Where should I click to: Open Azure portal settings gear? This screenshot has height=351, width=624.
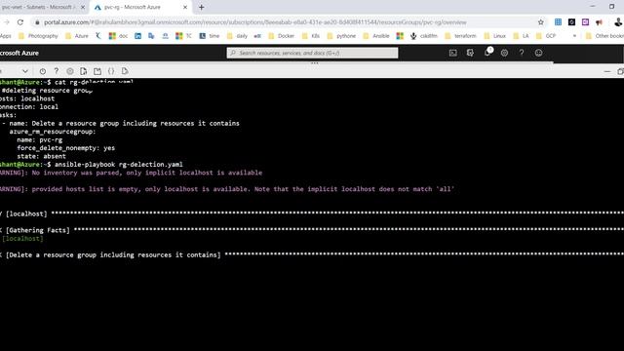504,53
